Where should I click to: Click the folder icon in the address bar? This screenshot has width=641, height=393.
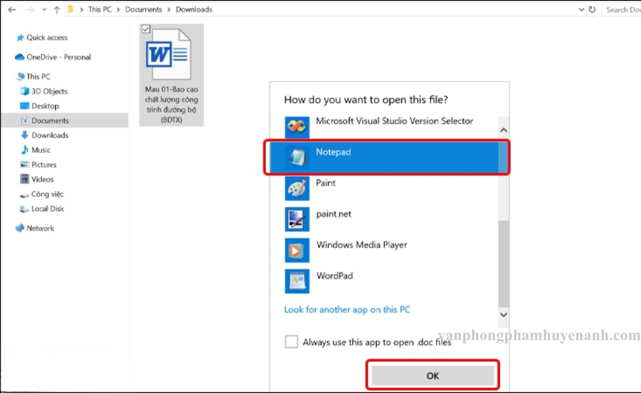(70, 9)
